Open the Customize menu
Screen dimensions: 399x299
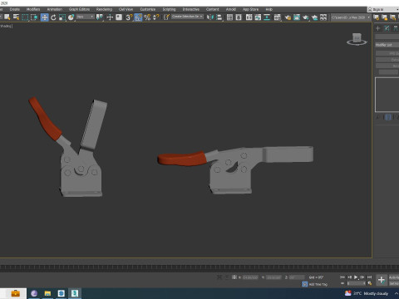(x=148, y=9)
